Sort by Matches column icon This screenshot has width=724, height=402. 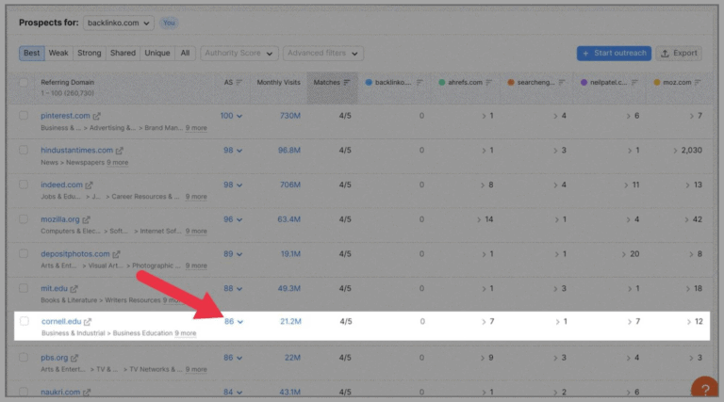347,83
